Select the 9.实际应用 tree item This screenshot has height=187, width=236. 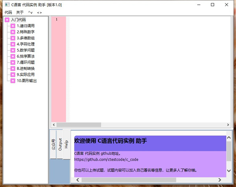(26, 75)
